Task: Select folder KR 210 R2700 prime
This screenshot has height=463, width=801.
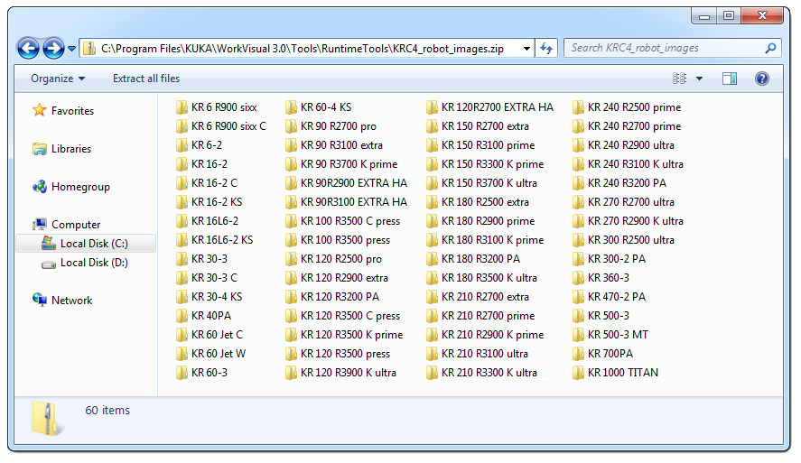Action: click(x=480, y=316)
